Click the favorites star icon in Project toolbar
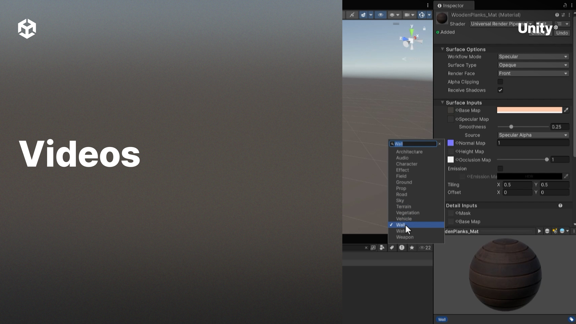Image resolution: width=576 pixels, height=324 pixels. click(412, 247)
